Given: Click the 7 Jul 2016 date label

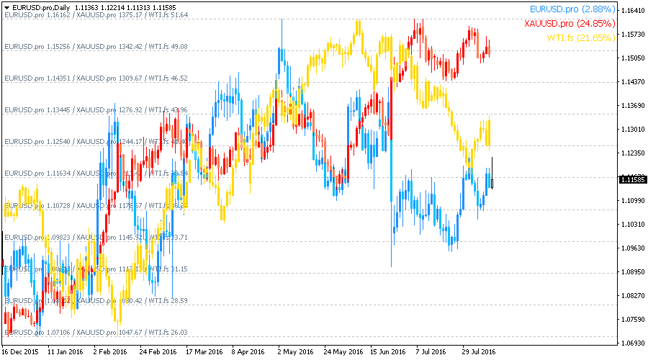Looking at the screenshot, I should [x=431, y=352].
